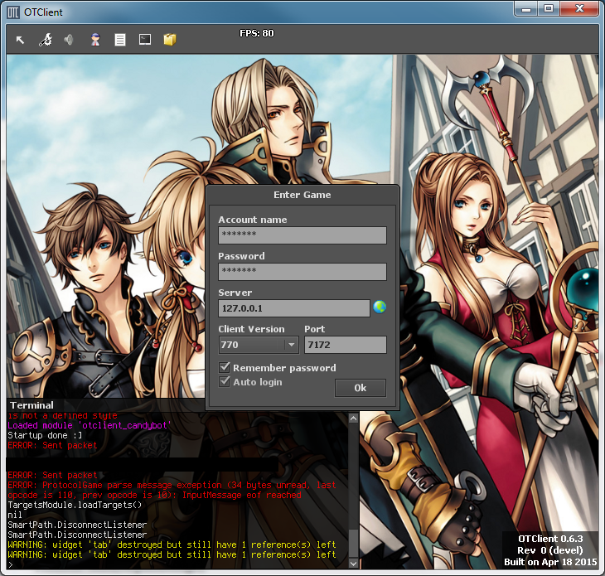605x576 pixels.
Task: Minimize the OTClient window
Action: (x=526, y=8)
